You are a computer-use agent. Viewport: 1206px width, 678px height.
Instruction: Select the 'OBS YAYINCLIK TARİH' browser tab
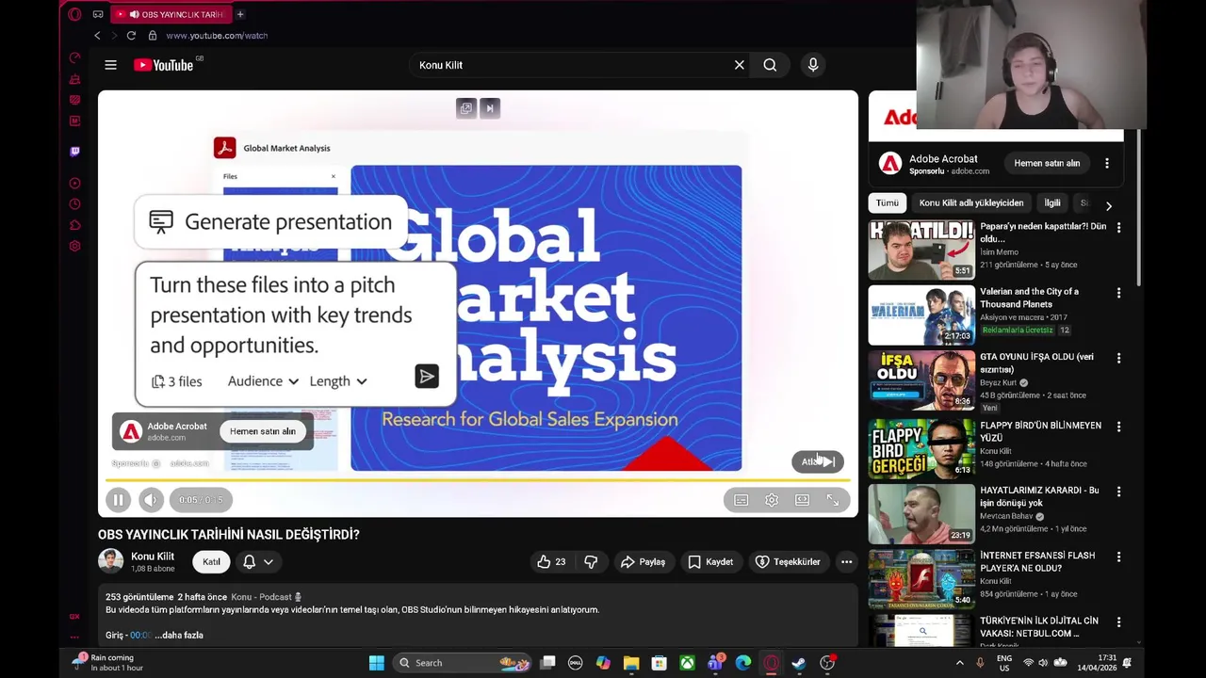170,14
